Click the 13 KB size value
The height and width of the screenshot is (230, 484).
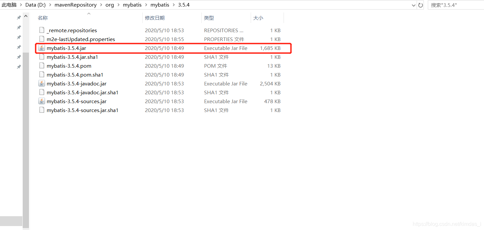pos(274,66)
